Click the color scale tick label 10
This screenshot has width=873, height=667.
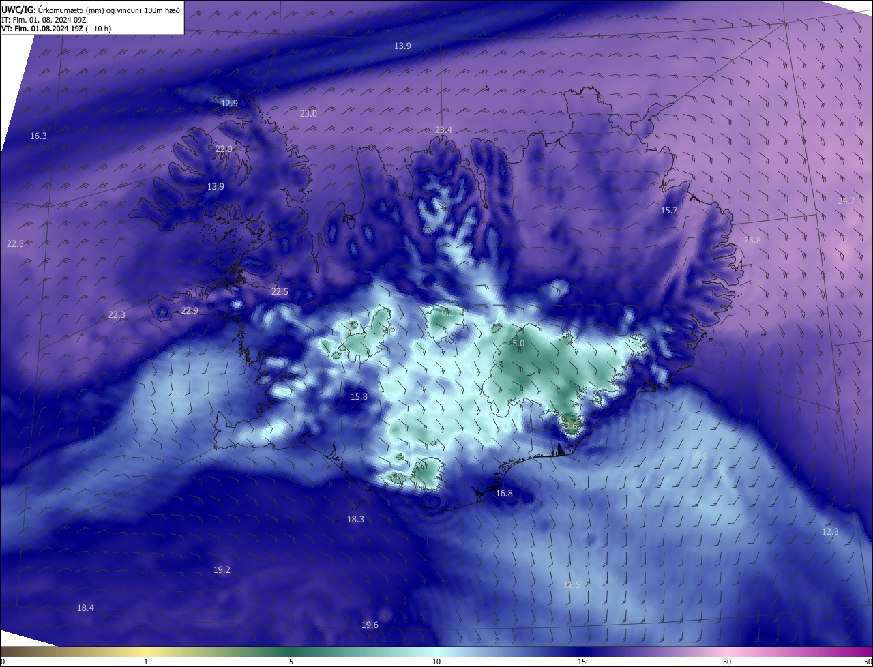point(436,662)
